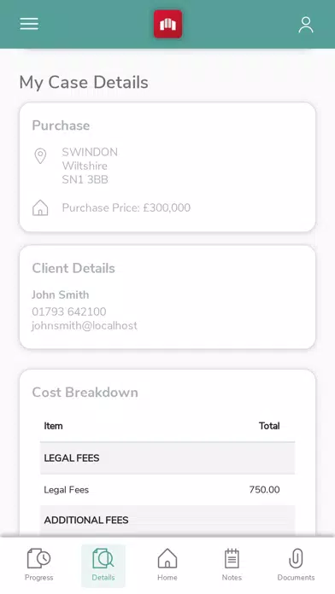335x594 pixels.
Task: Select the SN1 3BB postcode text
Action: (85, 179)
